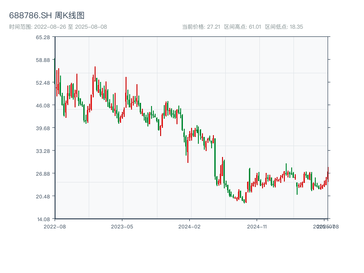364x273 pixels.
Task: Click the 14.08 y-axis label
Action: coord(44,219)
